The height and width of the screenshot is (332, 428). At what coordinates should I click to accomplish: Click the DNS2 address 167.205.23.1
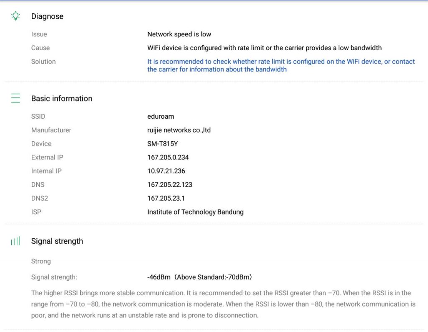tap(166, 198)
